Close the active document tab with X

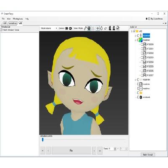point(166,24)
